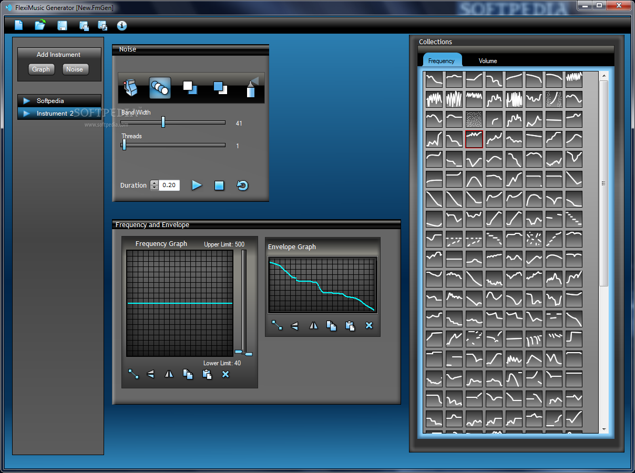Click the Band Width value 41

pyautogui.click(x=239, y=124)
